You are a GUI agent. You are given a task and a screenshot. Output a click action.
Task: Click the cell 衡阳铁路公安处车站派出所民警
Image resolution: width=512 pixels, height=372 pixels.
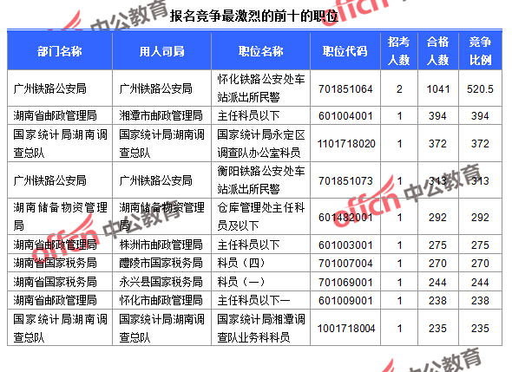coord(261,180)
